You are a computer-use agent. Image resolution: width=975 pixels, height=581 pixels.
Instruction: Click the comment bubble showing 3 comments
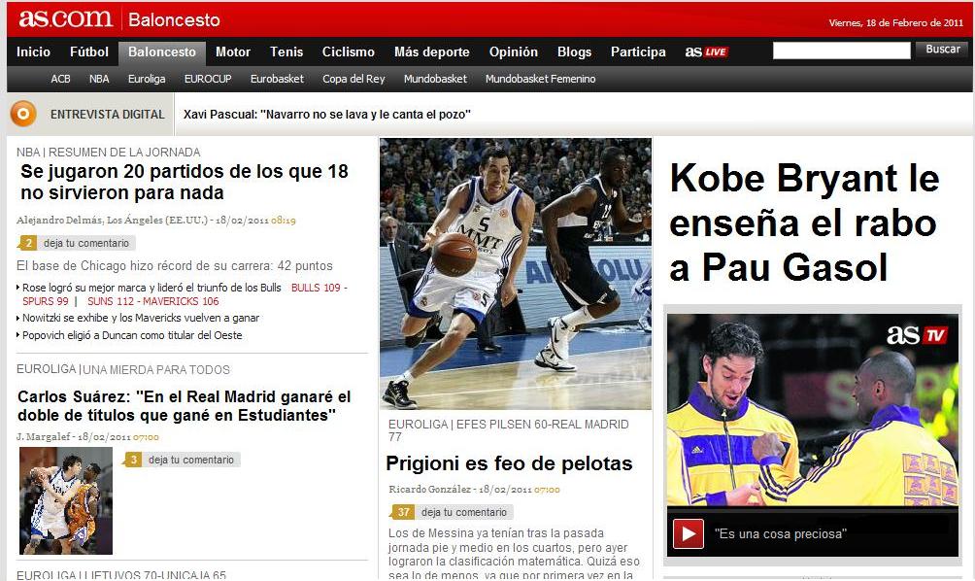(132, 460)
